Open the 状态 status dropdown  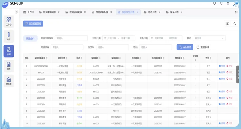point(209,38)
